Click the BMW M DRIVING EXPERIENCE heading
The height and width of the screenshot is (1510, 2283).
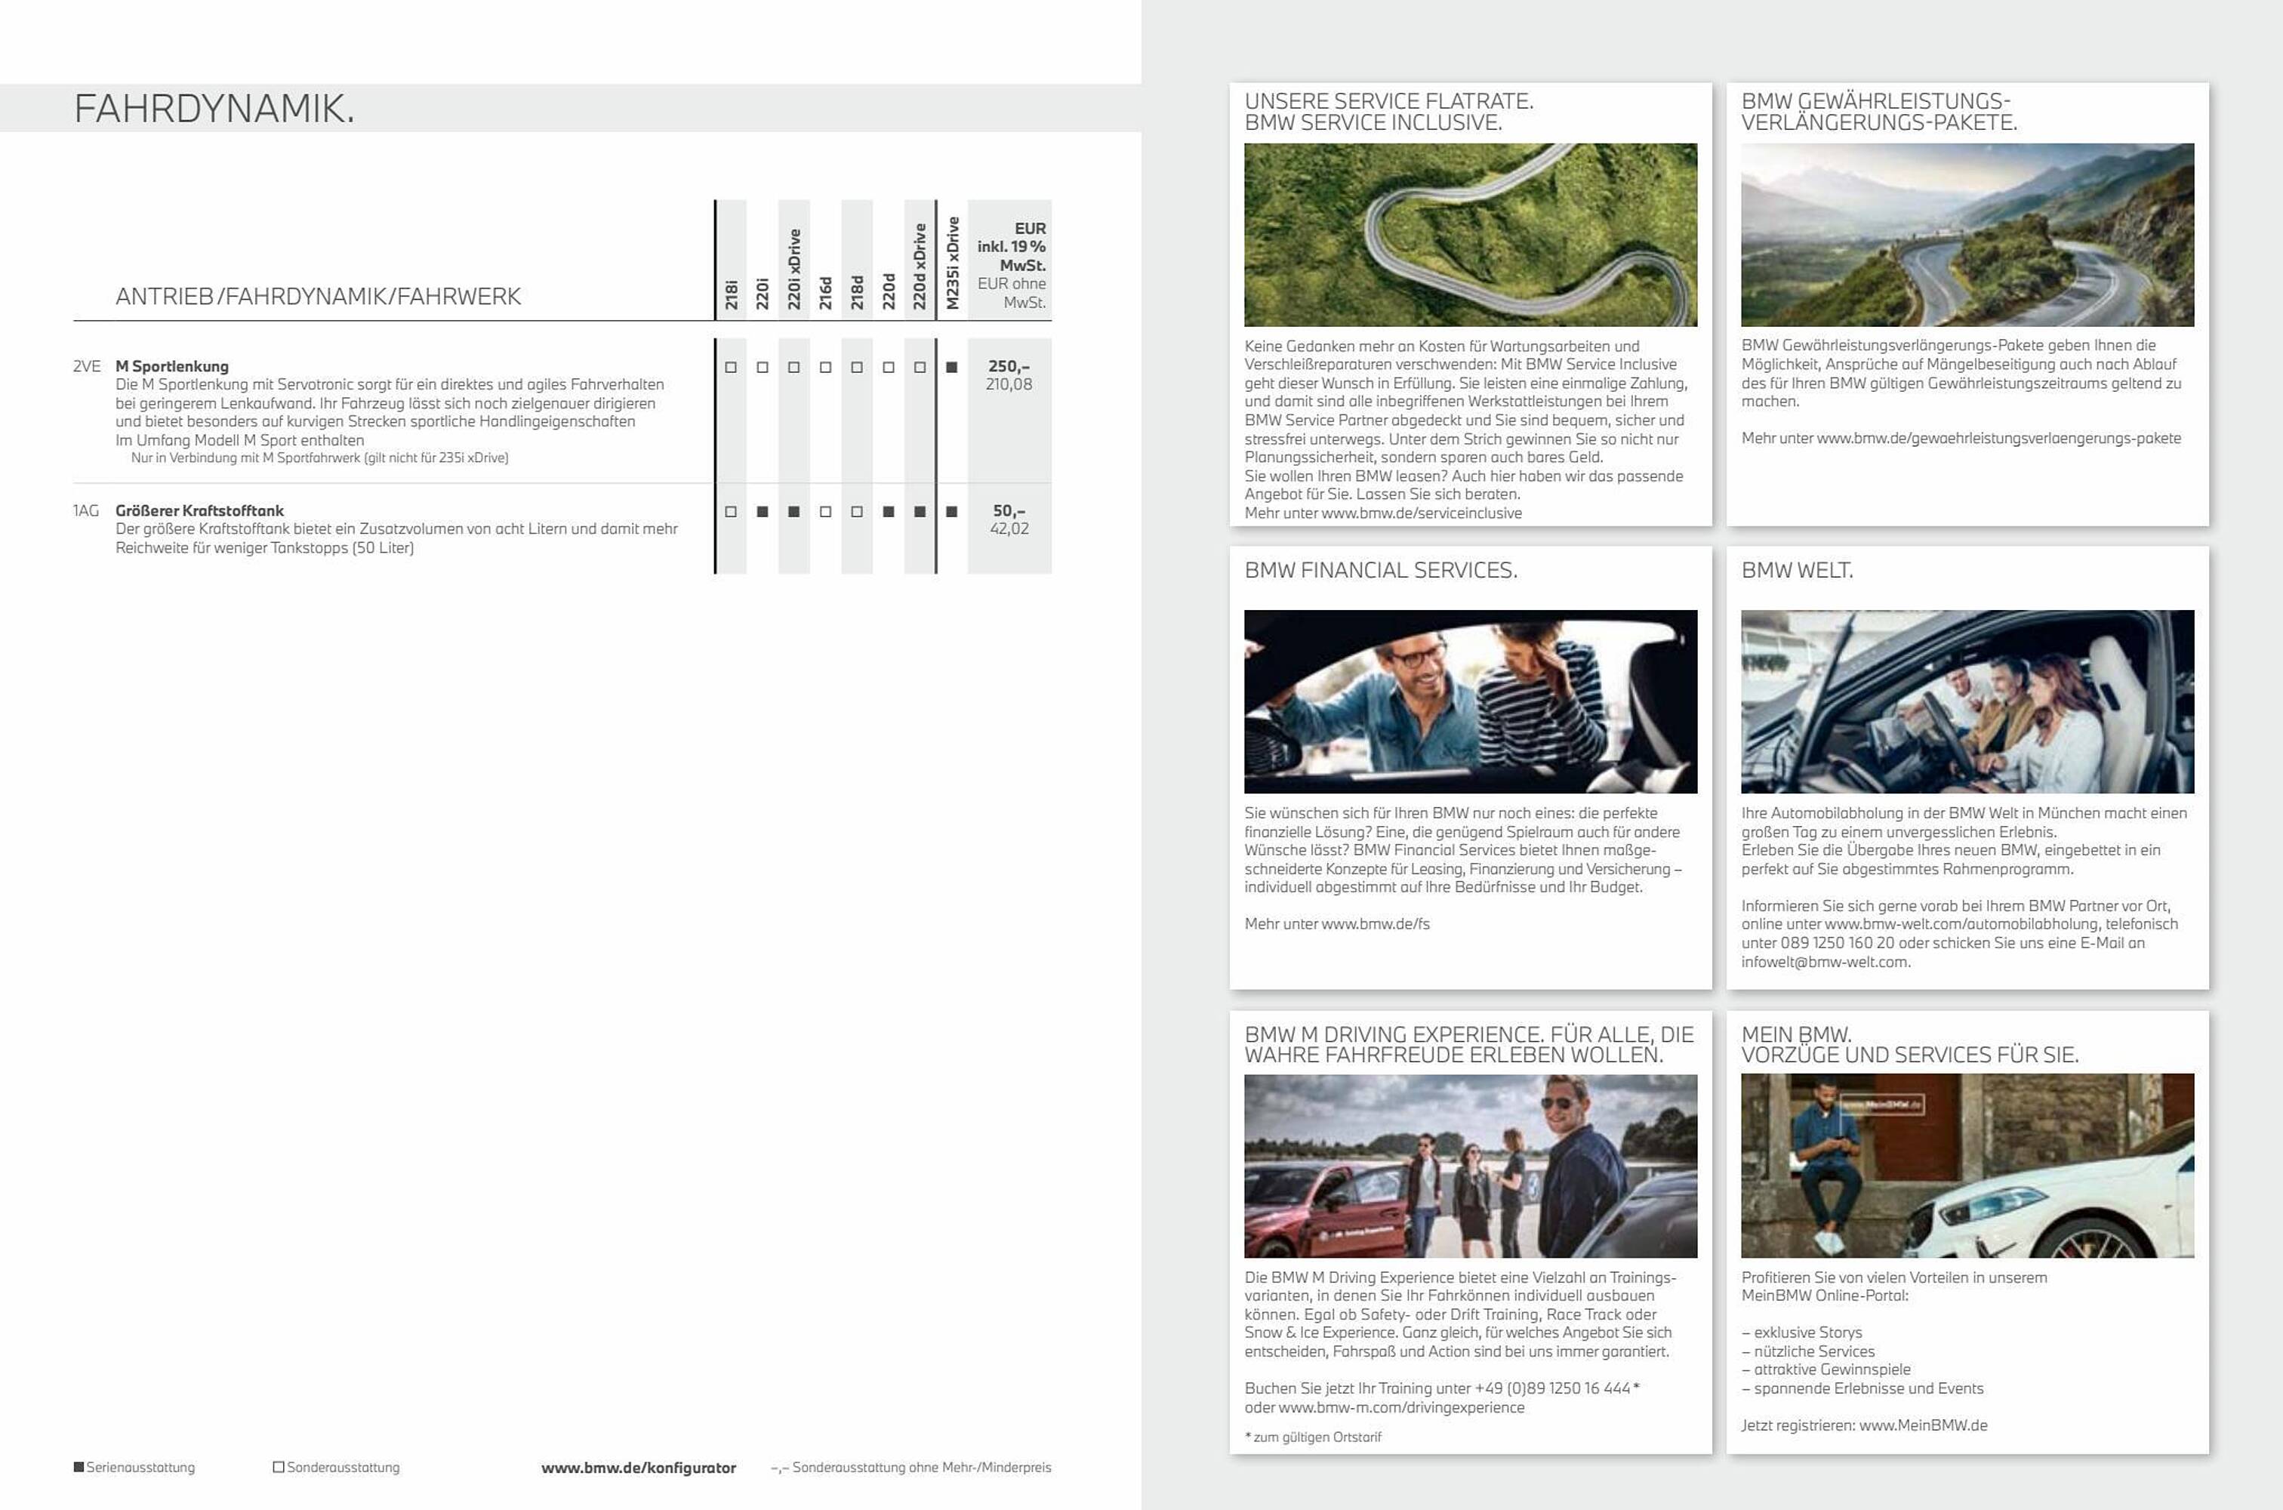(x=1468, y=1045)
